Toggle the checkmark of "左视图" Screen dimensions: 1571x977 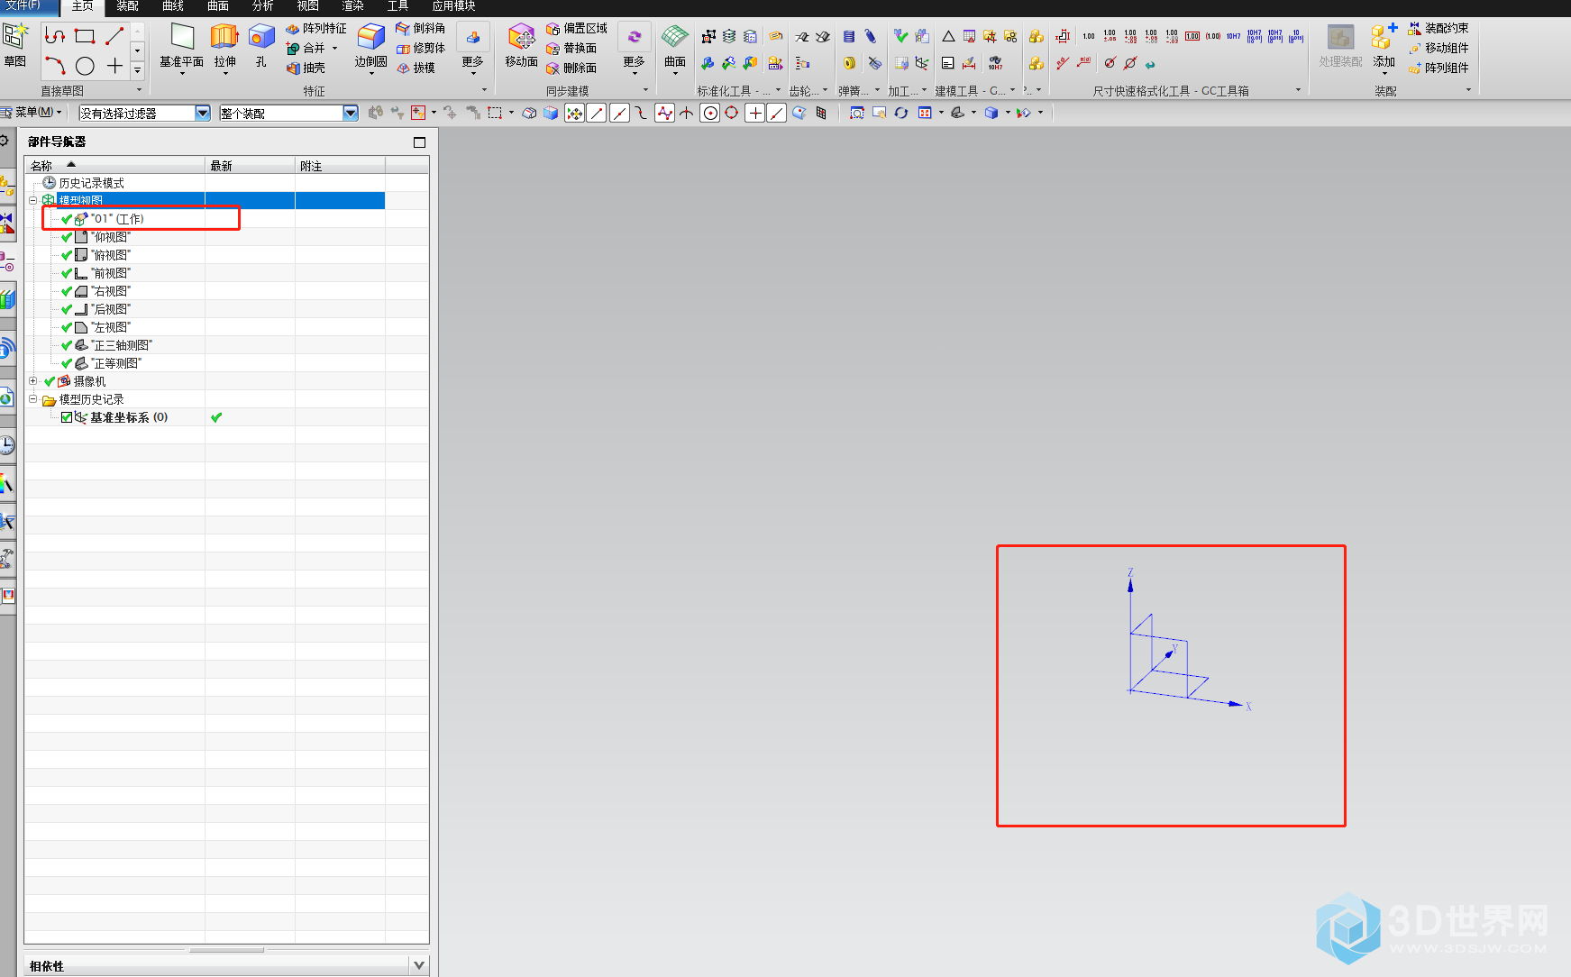pos(67,327)
